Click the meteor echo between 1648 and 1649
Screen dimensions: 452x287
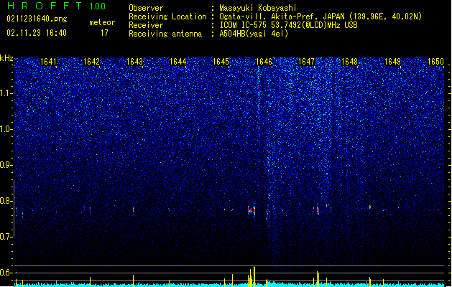pos(370,207)
